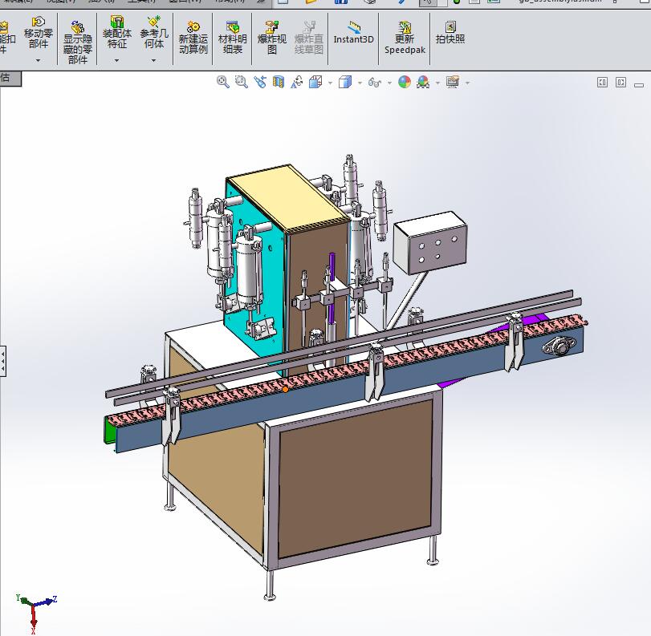The image size is (651, 636).
Task: Toggle the Hide/Show Items glasses icon
Action: pyautogui.click(x=374, y=82)
